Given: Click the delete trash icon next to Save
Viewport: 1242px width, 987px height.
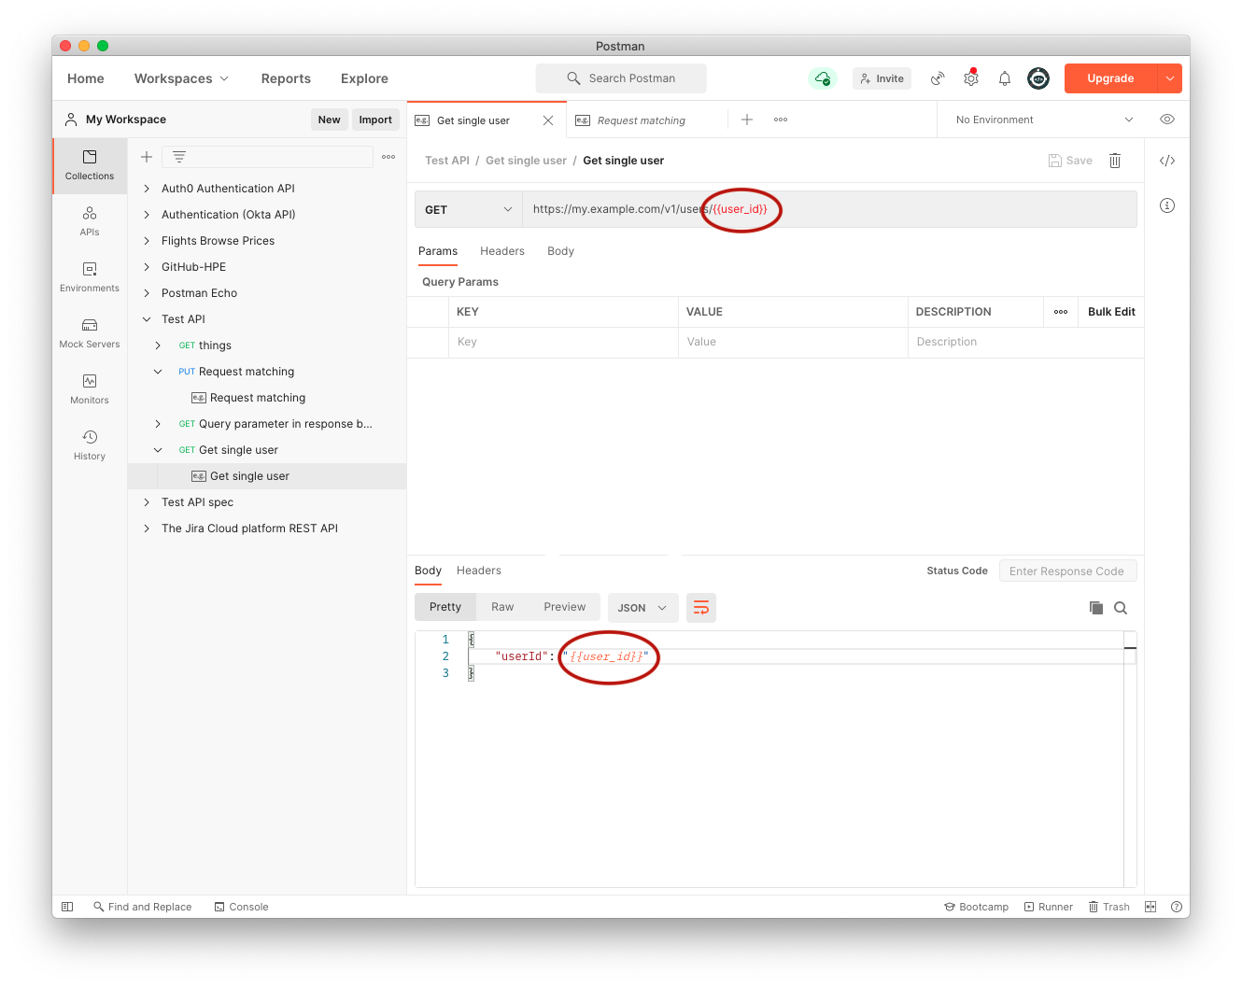Looking at the screenshot, I should [1115, 161].
